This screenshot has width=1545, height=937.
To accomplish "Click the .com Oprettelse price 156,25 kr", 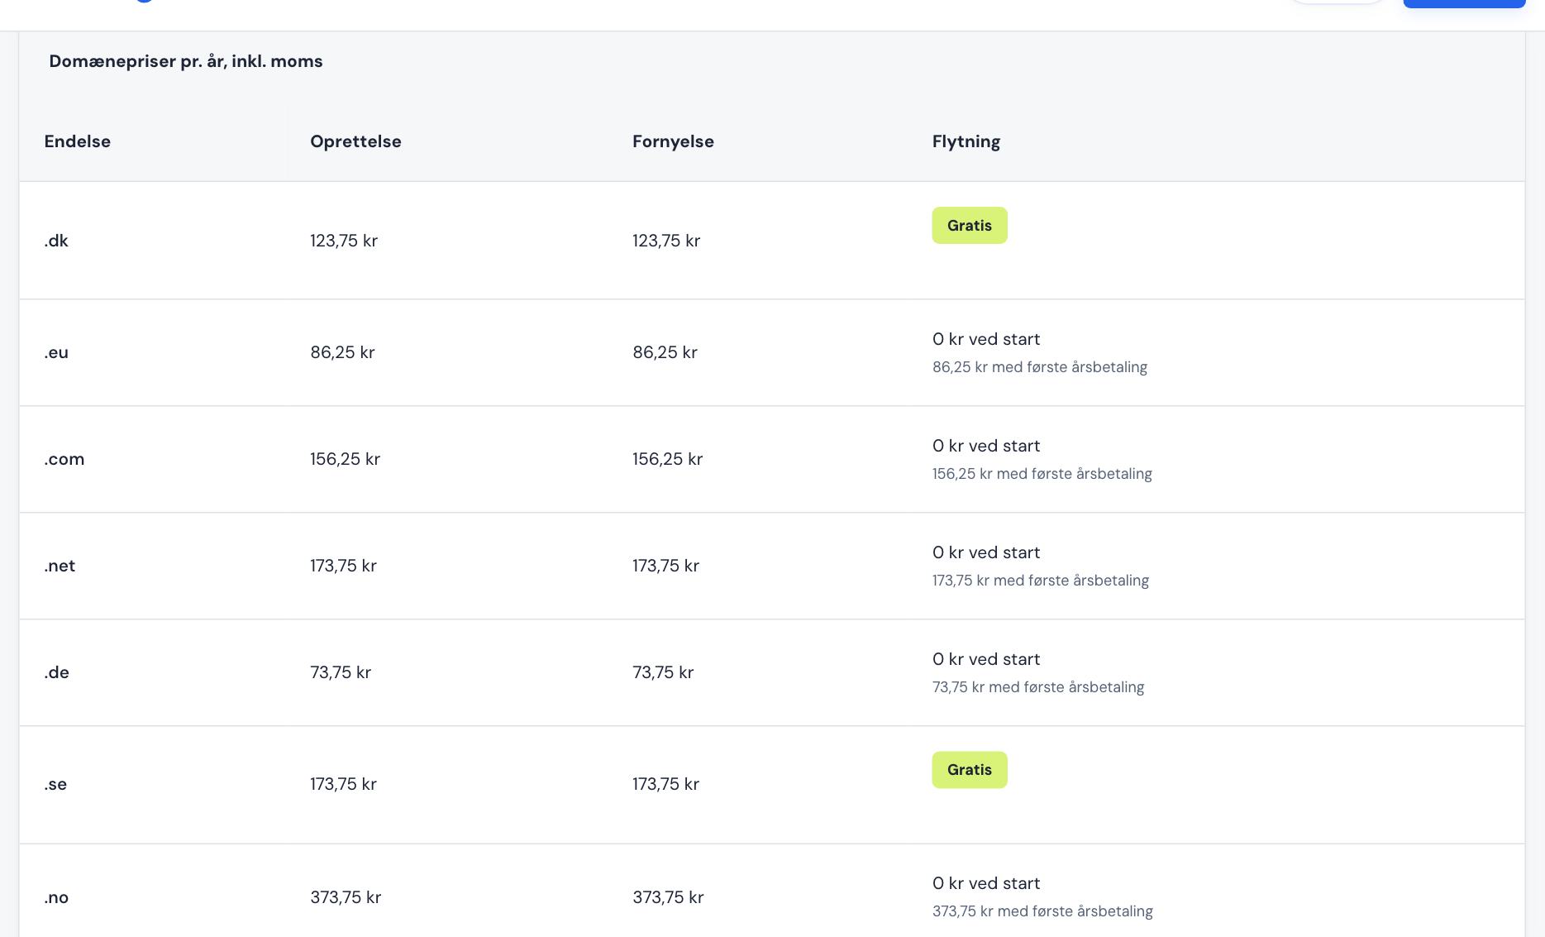I will point(345,459).
